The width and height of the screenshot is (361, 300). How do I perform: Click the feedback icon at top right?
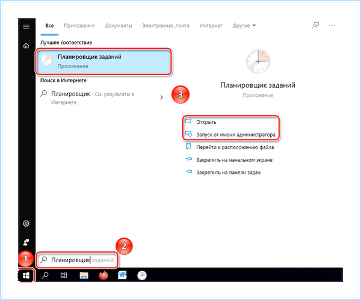315,25
